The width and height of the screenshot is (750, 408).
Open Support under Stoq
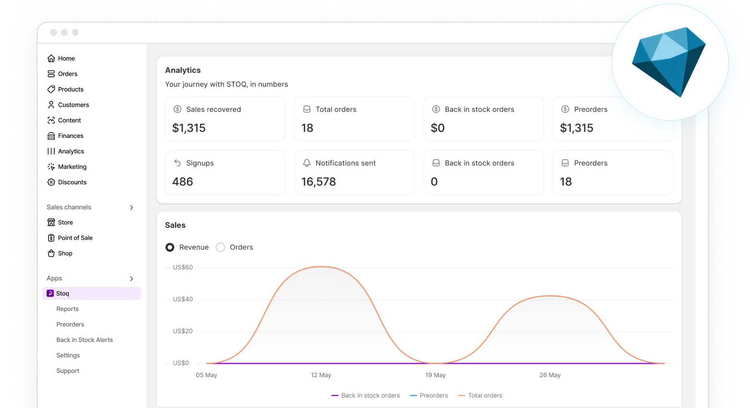pos(68,371)
